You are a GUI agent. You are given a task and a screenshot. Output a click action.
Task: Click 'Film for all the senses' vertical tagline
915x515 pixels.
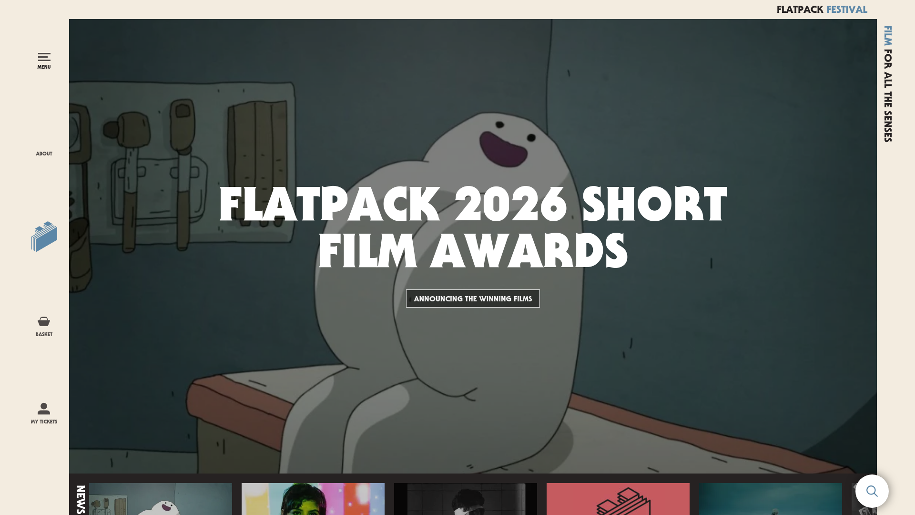[x=887, y=84]
